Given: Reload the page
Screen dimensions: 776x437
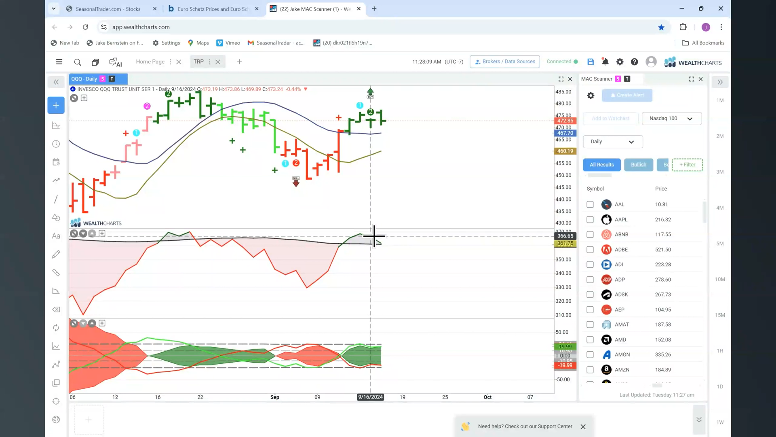Looking at the screenshot, I should [x=85, y=27].
